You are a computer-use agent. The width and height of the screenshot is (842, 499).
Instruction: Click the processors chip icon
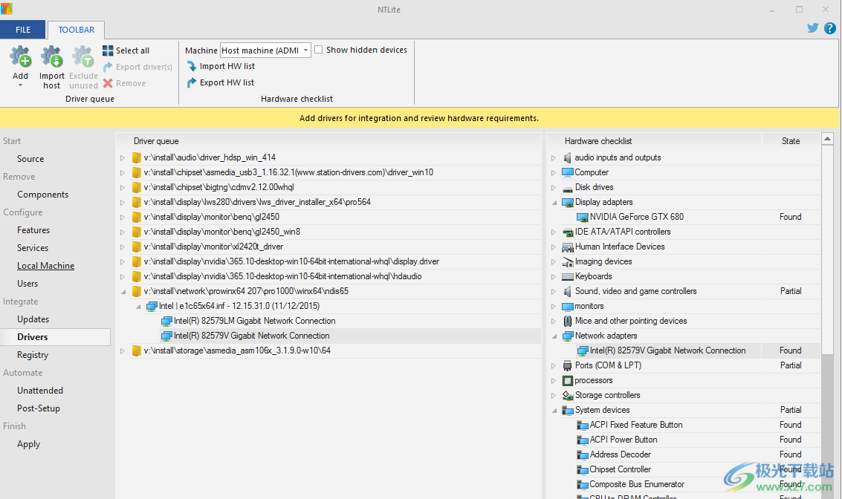click(568, 380)
